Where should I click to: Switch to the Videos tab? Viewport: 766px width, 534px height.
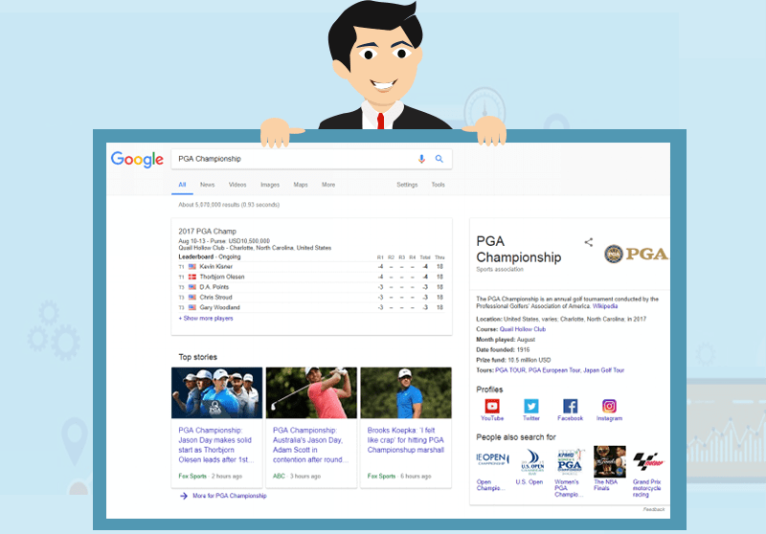(x=237, y=185)
